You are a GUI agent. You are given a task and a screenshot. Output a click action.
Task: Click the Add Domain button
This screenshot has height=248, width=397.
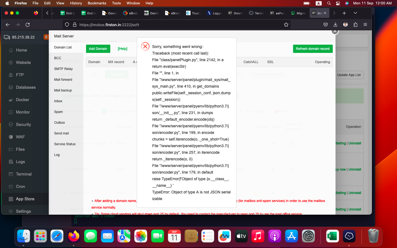tap(98, 49)
